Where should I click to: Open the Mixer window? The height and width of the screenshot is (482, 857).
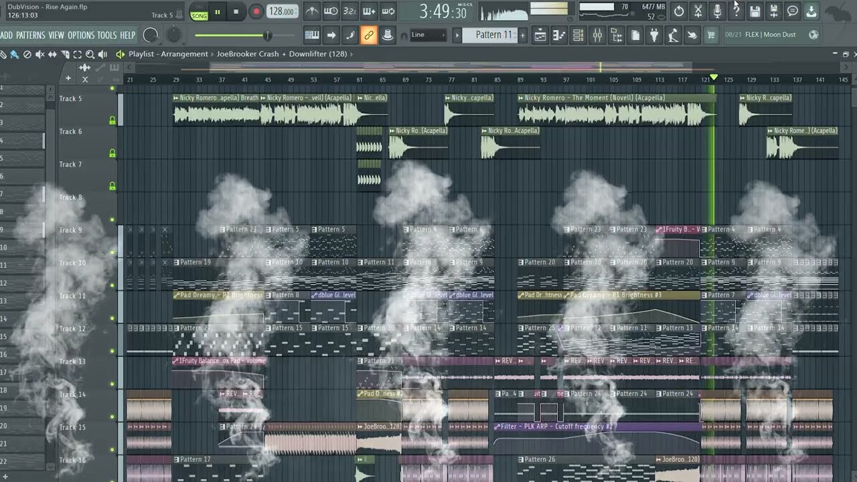click(x=597, y=35)
